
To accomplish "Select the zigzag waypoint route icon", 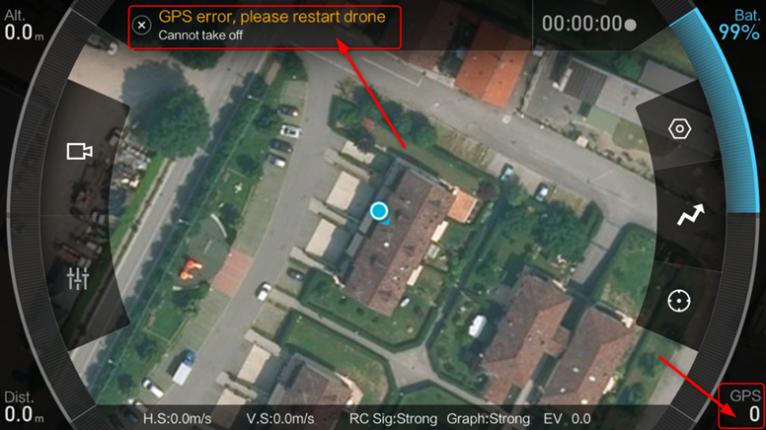I will point(691,215).
